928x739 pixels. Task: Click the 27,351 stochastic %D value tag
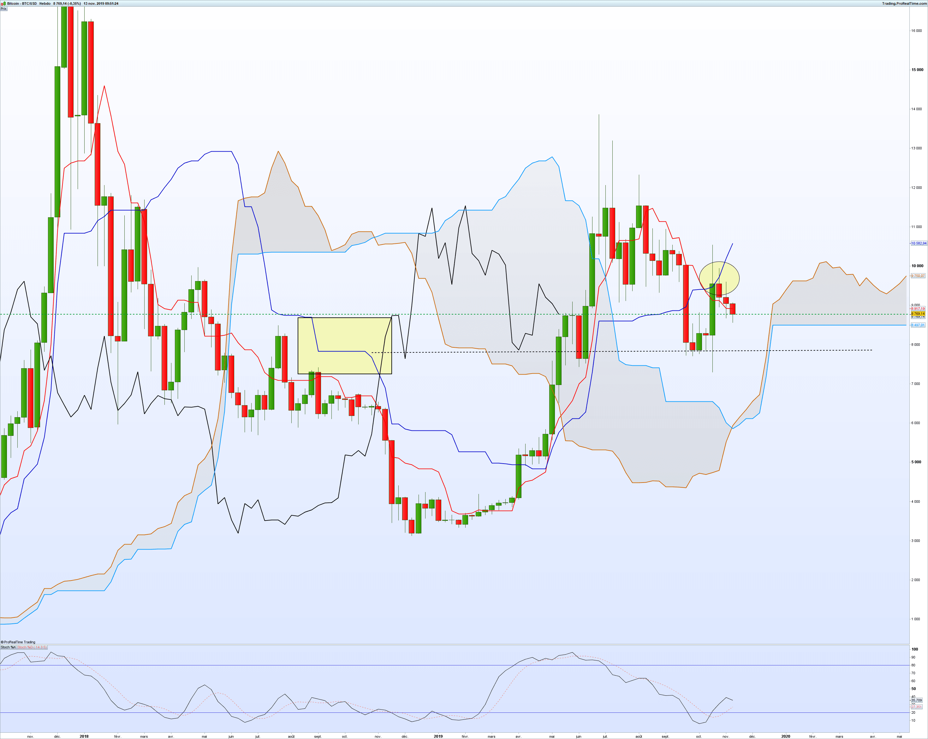click(916, 707)
